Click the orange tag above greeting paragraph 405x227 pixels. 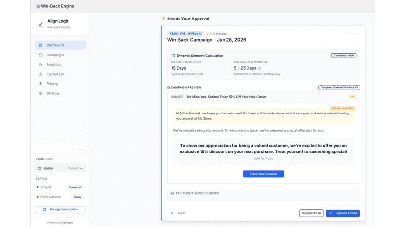pyautogui.click(x=343, y=108)
